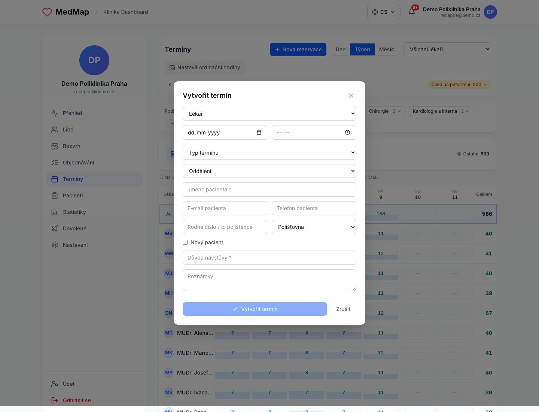Viewport: 539px width, 412px height.
Task: Open Rozvrh in the sidebar
Action: pyautogui.click(x=94, y=146)
